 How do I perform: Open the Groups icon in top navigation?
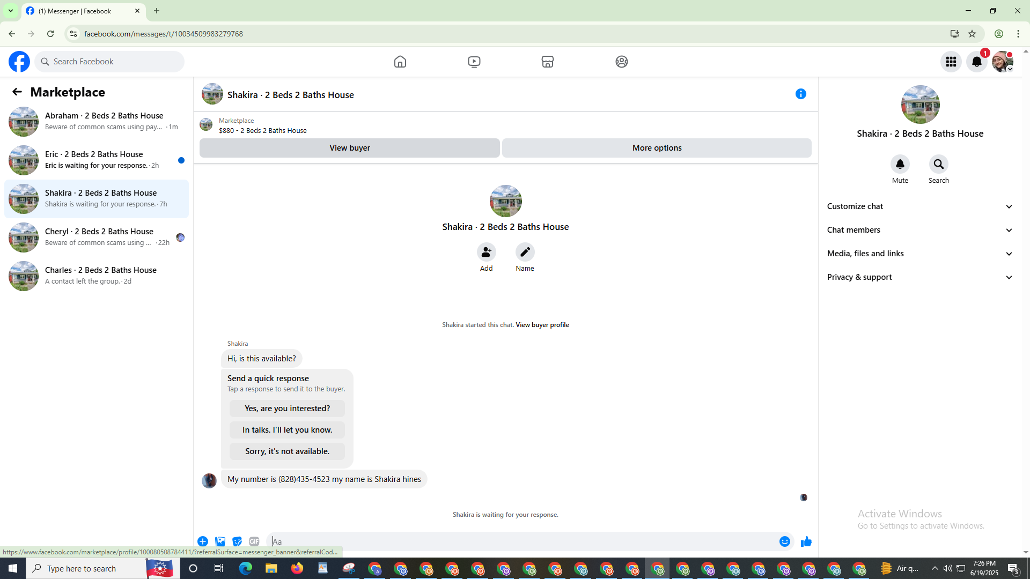[x=622, y=62]
